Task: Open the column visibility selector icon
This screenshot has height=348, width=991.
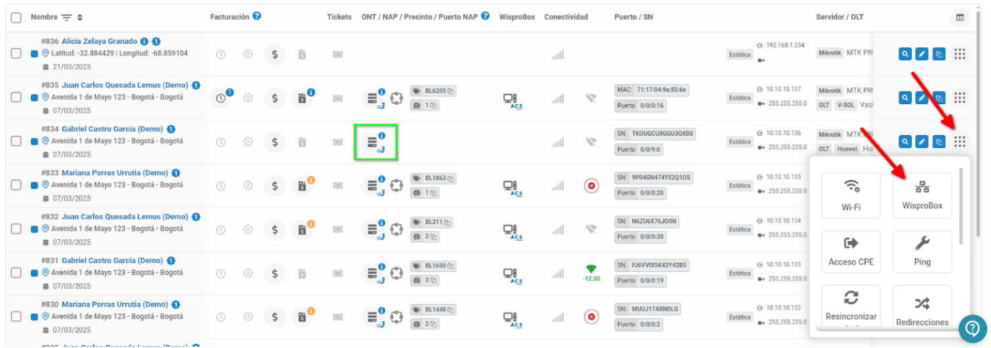Action: 960,18
